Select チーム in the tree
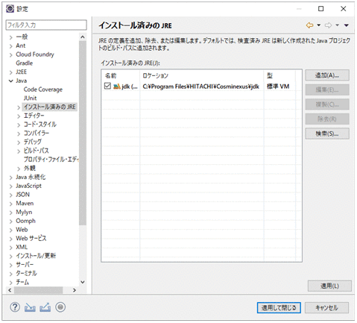 click(x=22, y=282)
